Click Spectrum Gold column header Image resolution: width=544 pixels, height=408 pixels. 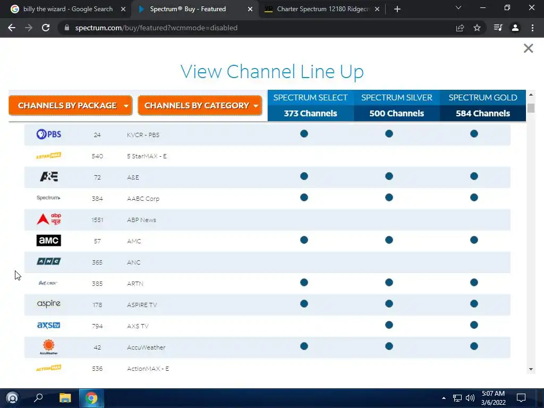483,98
